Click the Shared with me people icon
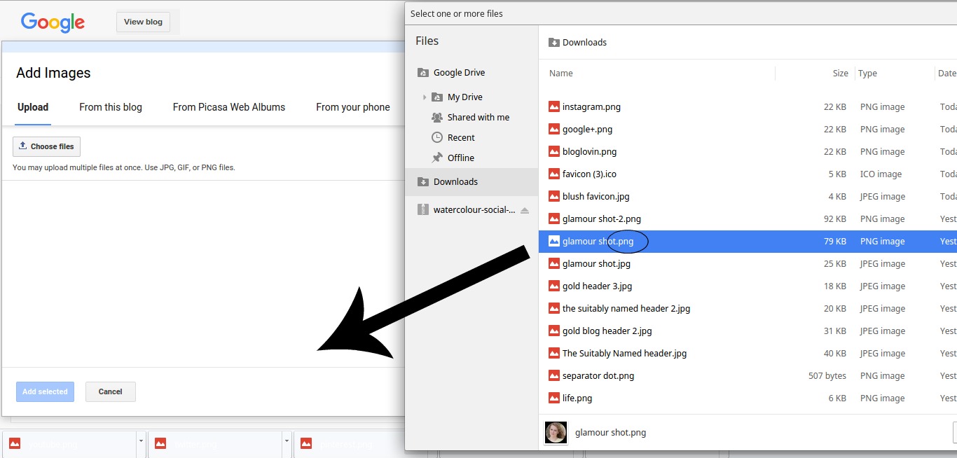957x458 pixels. 437,117
